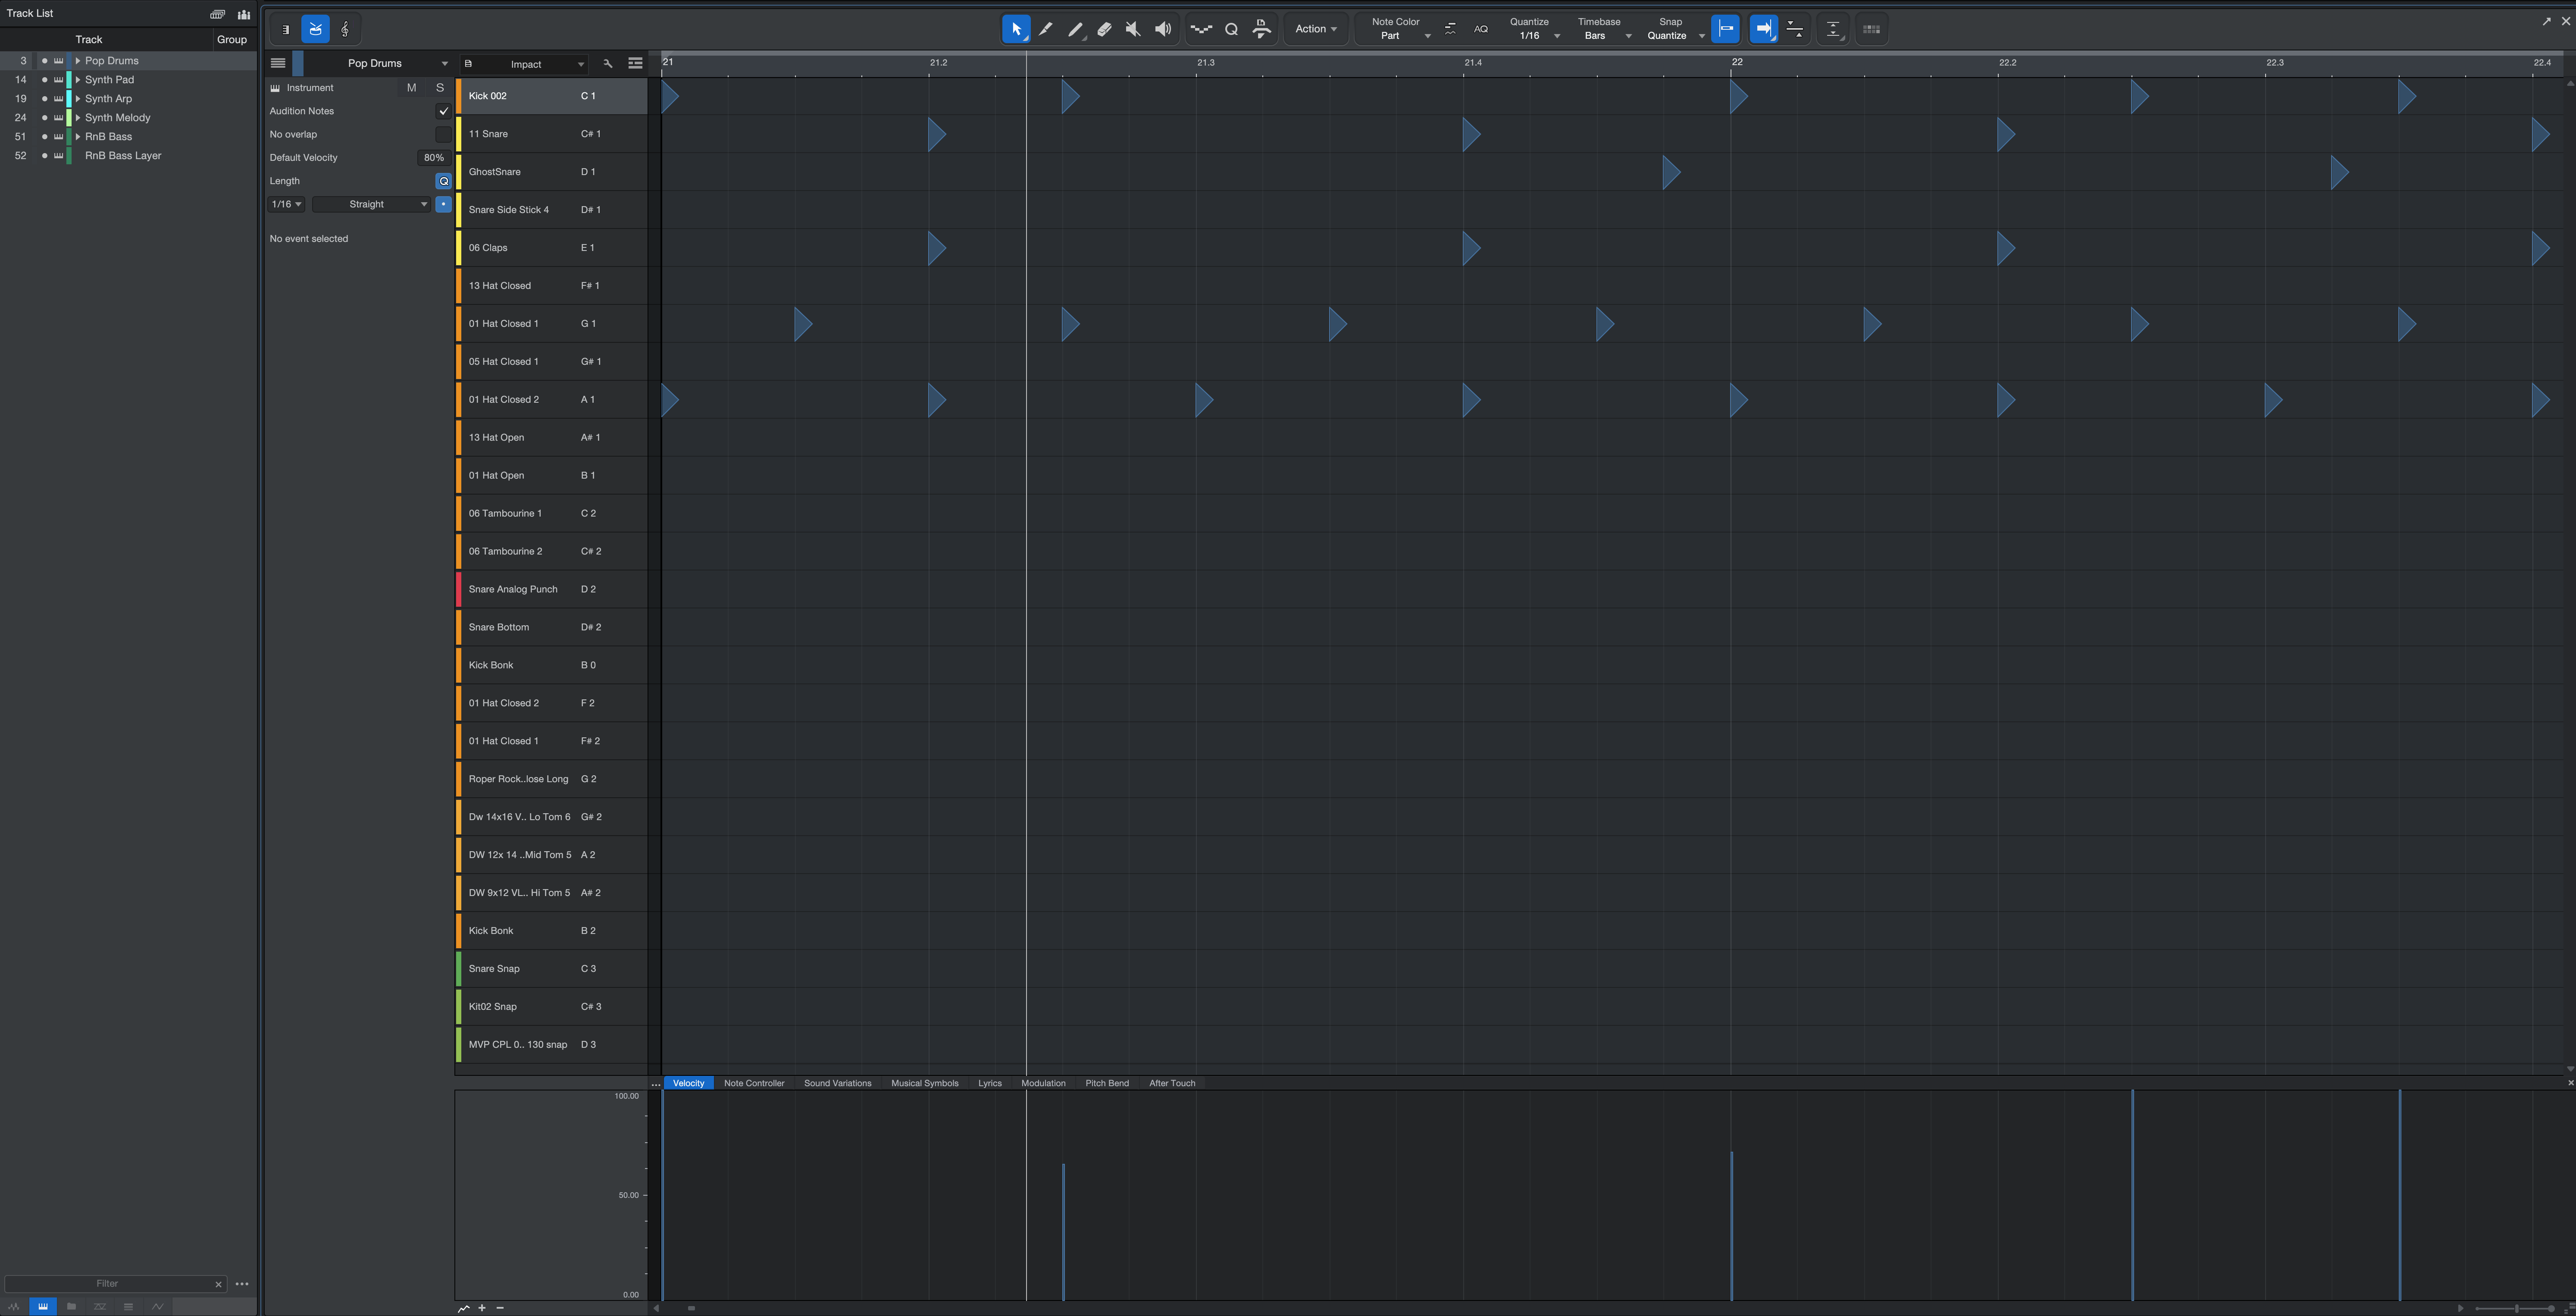
Task: Remove controller lane with minus icon
Action: pos(500,1308)
